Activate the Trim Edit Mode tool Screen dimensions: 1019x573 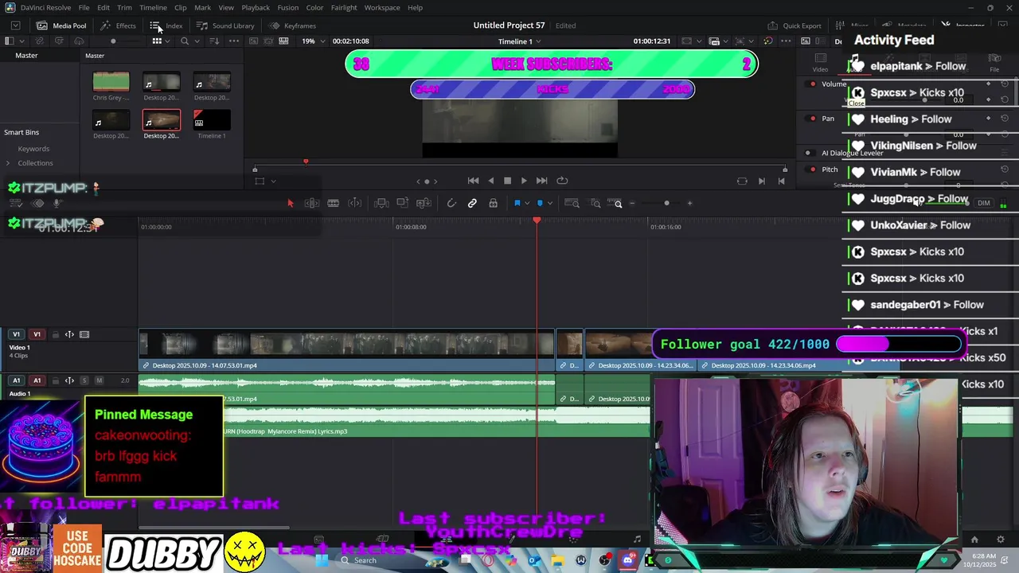(x=312, y=204)
